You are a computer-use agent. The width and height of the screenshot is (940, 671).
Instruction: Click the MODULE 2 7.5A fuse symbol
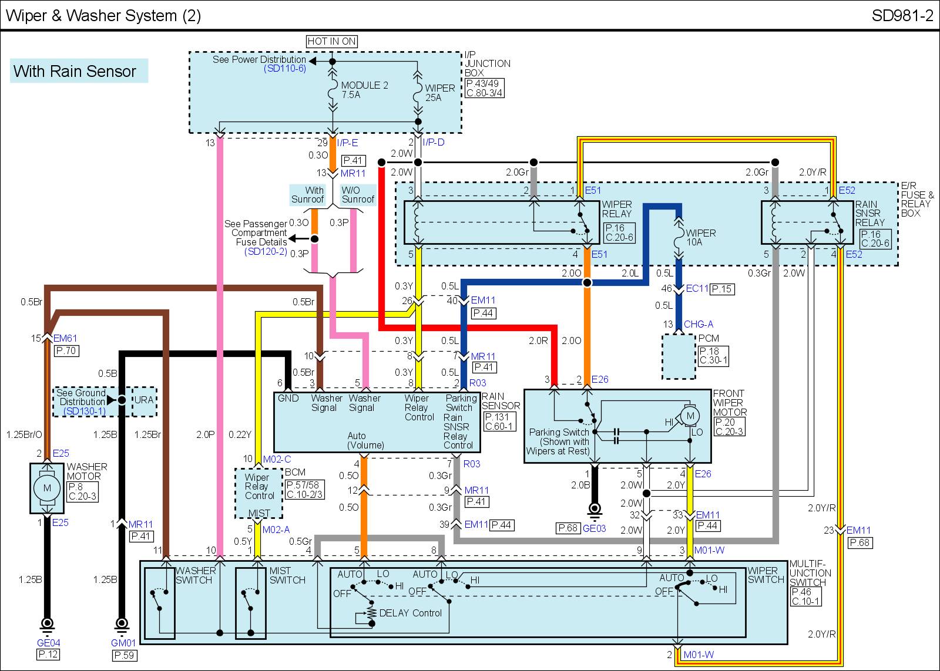pos(333,90)
